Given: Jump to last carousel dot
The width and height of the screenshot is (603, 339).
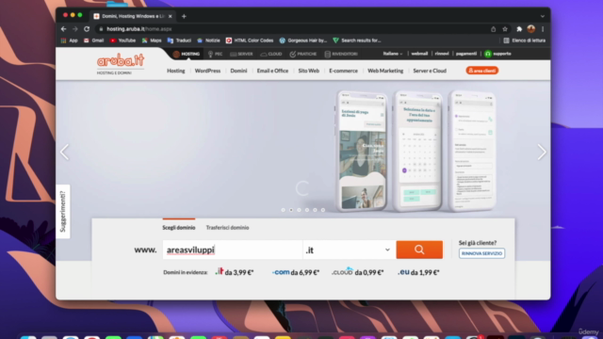Looking at the screenshot, I should pos(323,210).
